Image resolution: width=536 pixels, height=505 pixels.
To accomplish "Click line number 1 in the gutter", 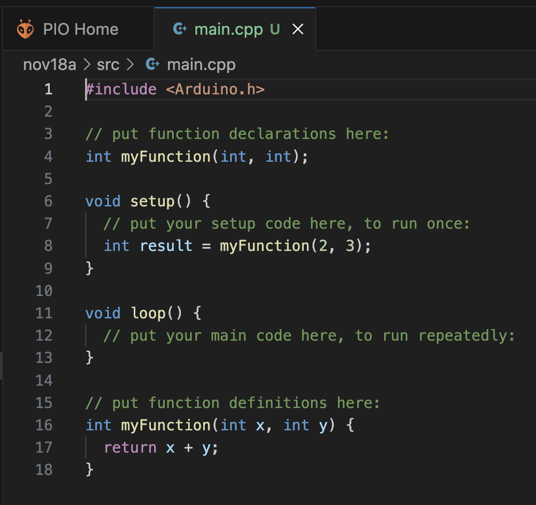I will point(49,89).
